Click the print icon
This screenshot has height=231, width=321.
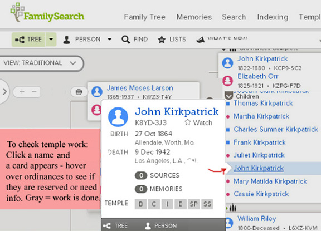(x=79, y=92)
